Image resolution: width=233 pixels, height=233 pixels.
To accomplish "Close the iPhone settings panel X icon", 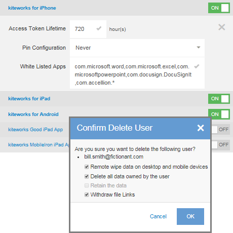I will (x=221, y=27).
